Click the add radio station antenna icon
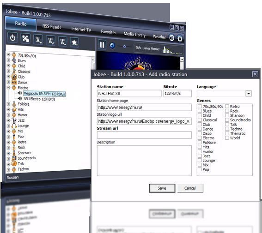Image resolution: width=262 pixels, height=233 pixels. pos(38,40)
